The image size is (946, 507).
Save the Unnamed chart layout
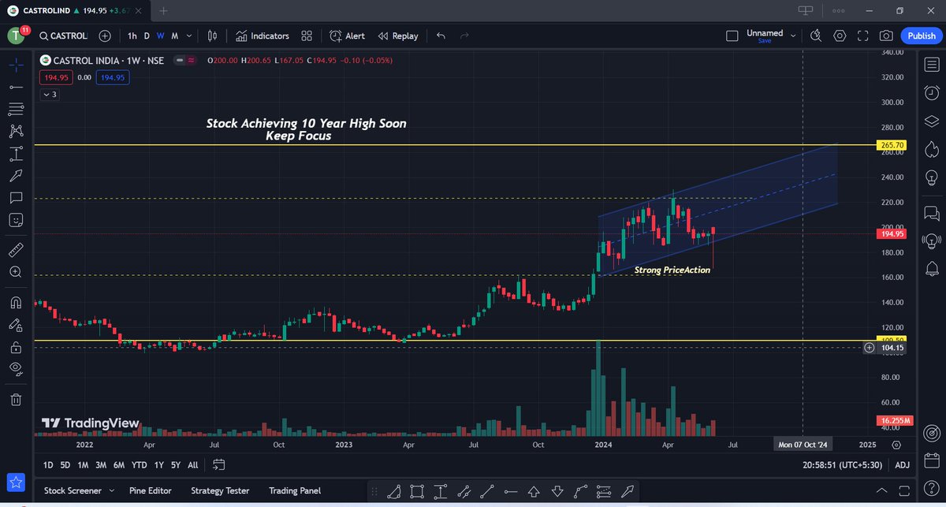[x=765, y=40]
